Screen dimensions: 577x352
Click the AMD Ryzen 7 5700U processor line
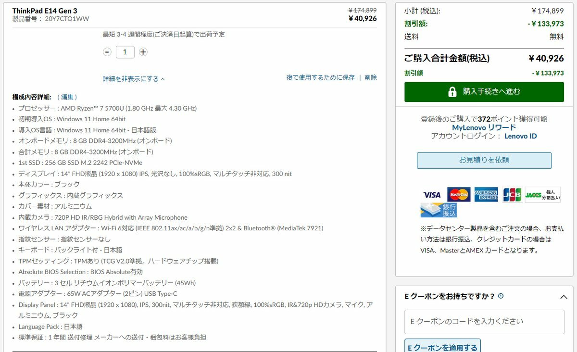(x=107, y=108)
